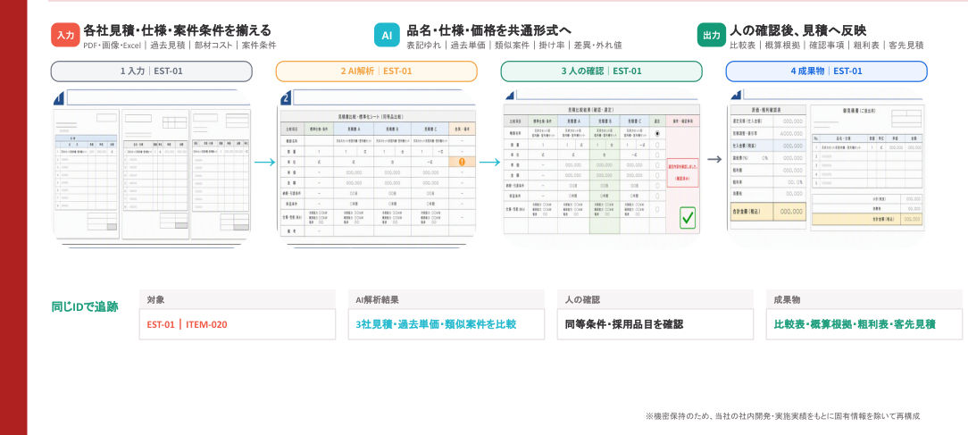The height and width of the screenshot is (435, 968).
Task: Click the orange warning icon in comparison sheet
Action: pyautogui.click(x=462, y=162)
